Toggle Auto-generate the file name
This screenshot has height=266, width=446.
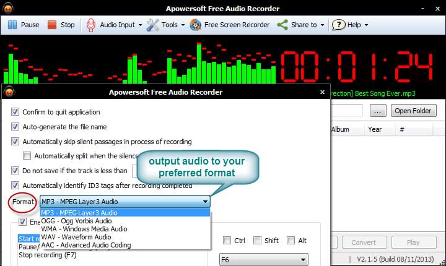15,126
